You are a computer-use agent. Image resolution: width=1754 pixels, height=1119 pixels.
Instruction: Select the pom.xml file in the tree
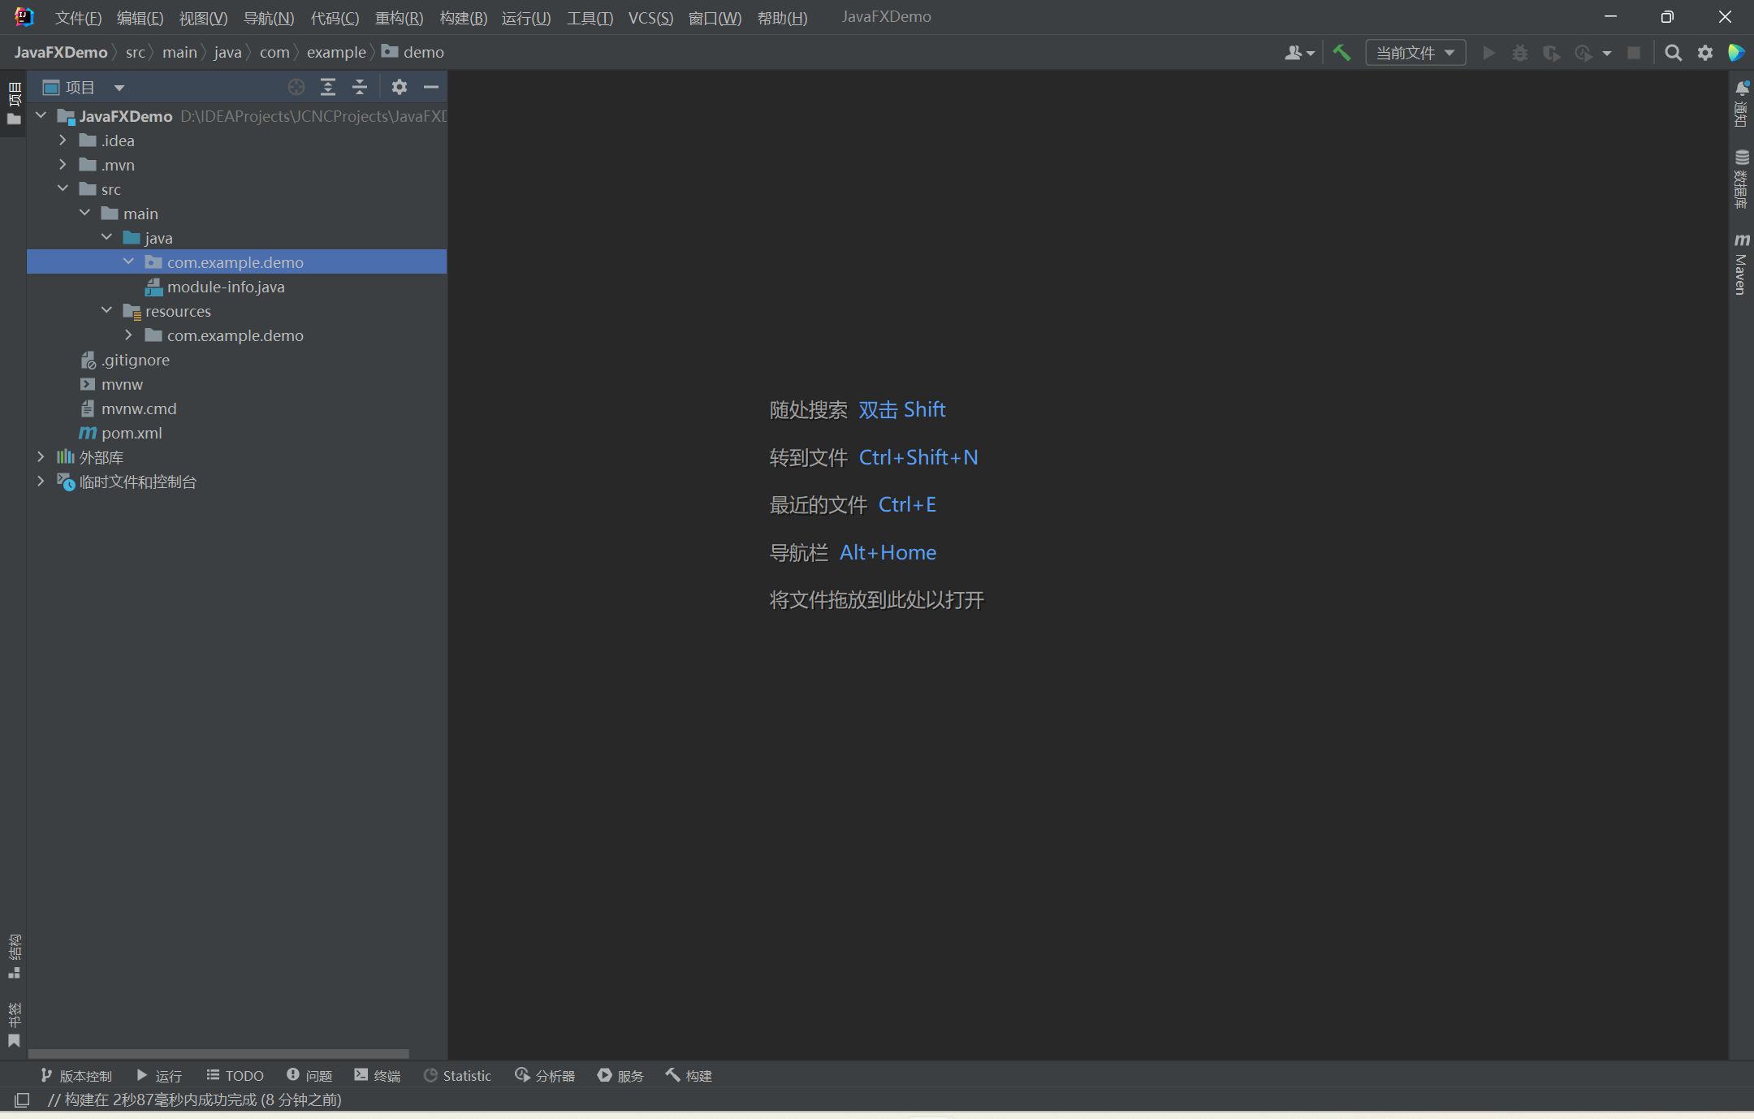coord(132,433)
